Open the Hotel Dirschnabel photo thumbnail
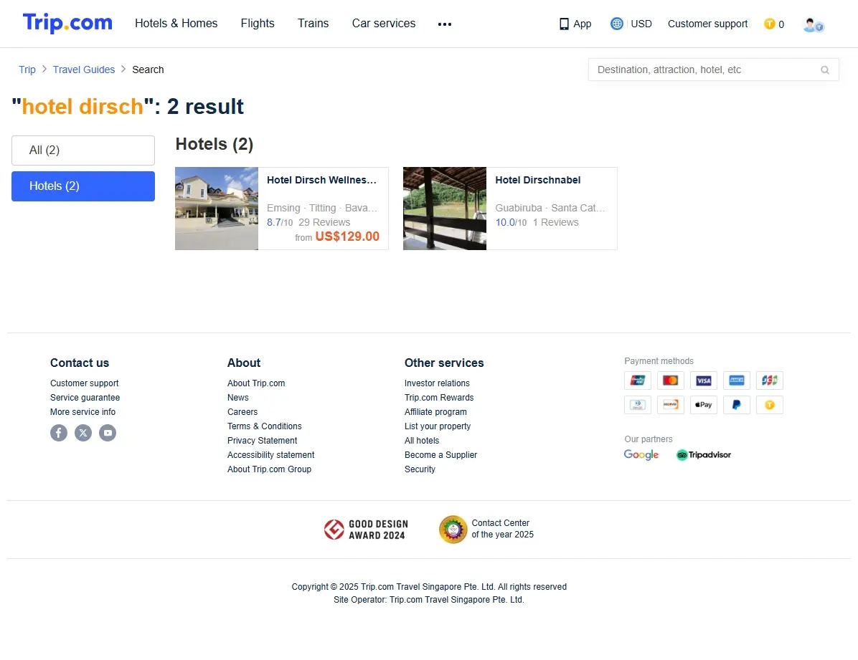 coord(445,209)
